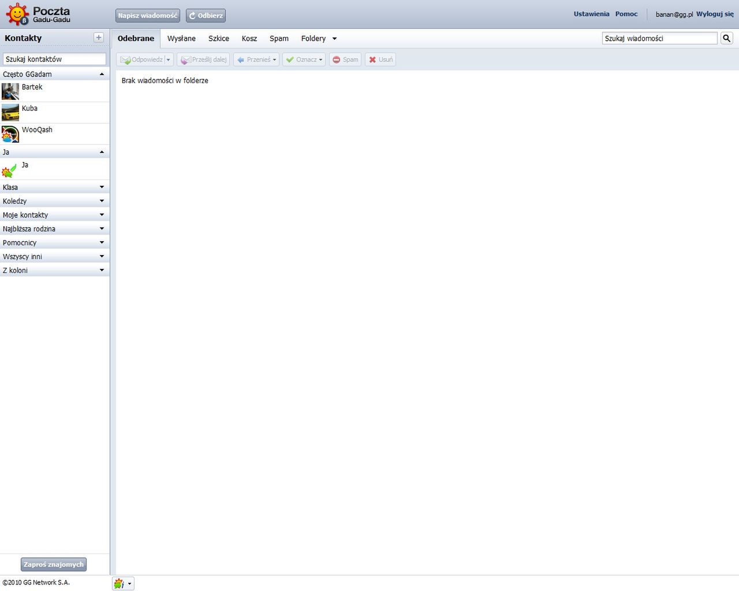Expand the Pomocnicy group
Image resolution: width=739 pixels, height=591 pixels.
(x=54, y=242)
